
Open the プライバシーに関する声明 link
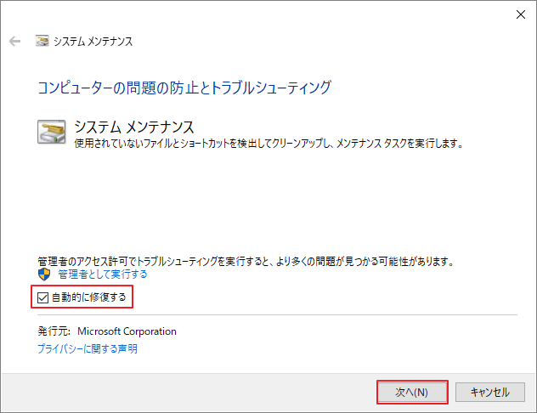(x=88, y=349)
